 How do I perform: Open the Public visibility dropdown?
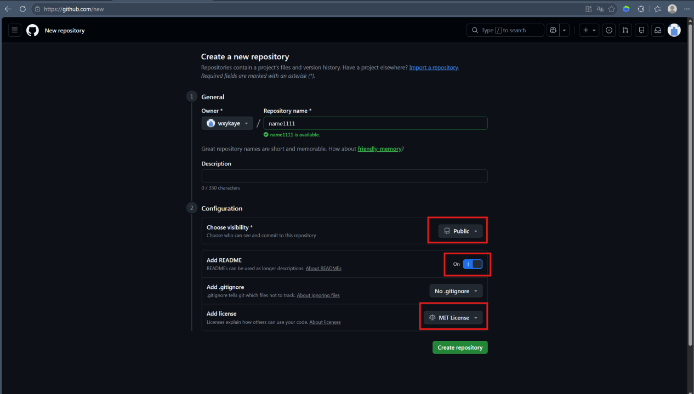point(460,231)
